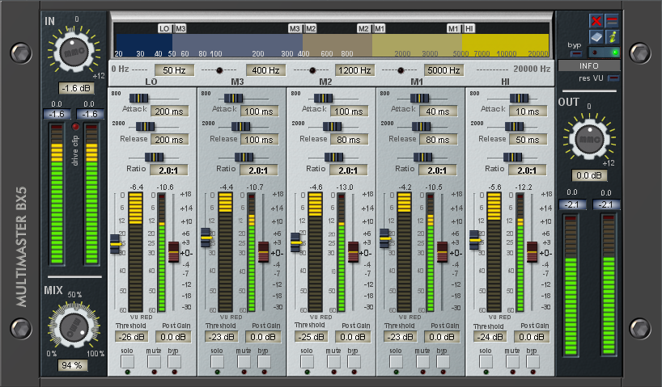
Task: Mute the HI band
Action: 512,361
